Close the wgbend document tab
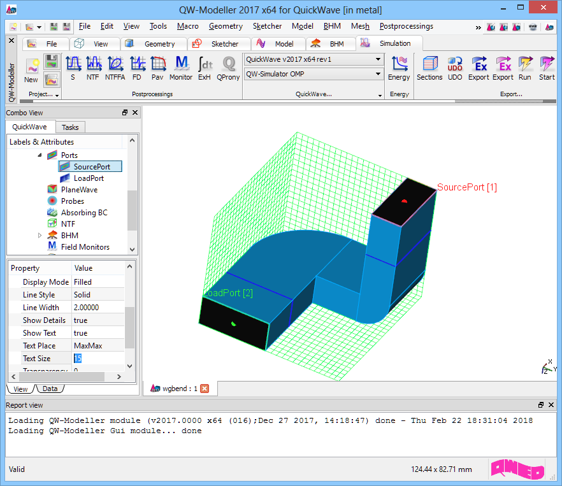This screenshot has height=486, width=562. coord(205,389)
